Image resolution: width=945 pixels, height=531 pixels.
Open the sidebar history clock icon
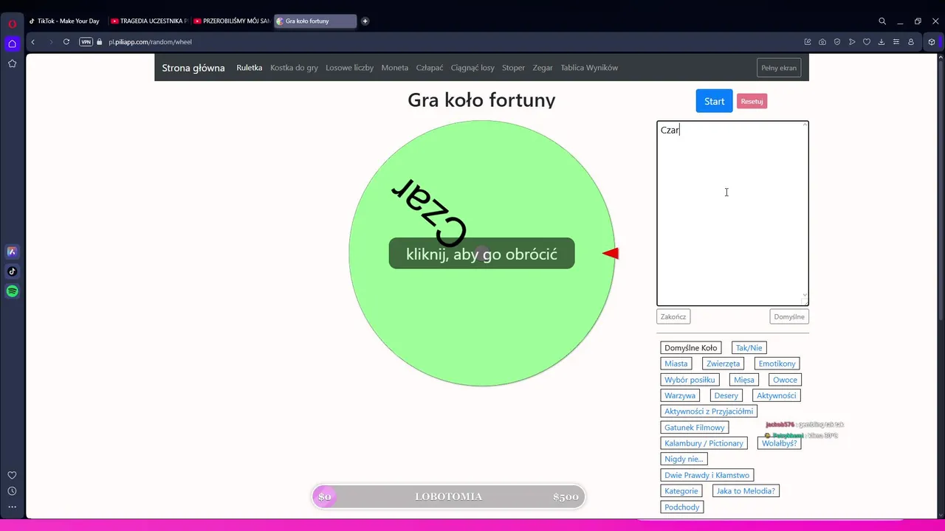(x=12, y=491)
